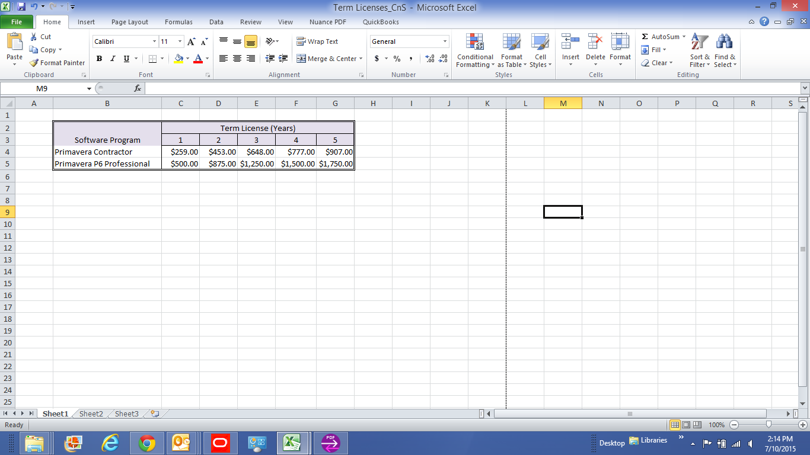
Task: Click zoom percentage 100% button
Action: pyautogui.click(x=716, y=425)
